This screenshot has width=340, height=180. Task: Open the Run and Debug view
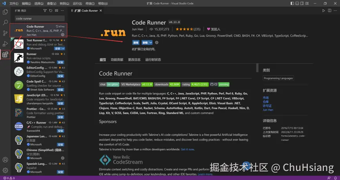point(5,44)
